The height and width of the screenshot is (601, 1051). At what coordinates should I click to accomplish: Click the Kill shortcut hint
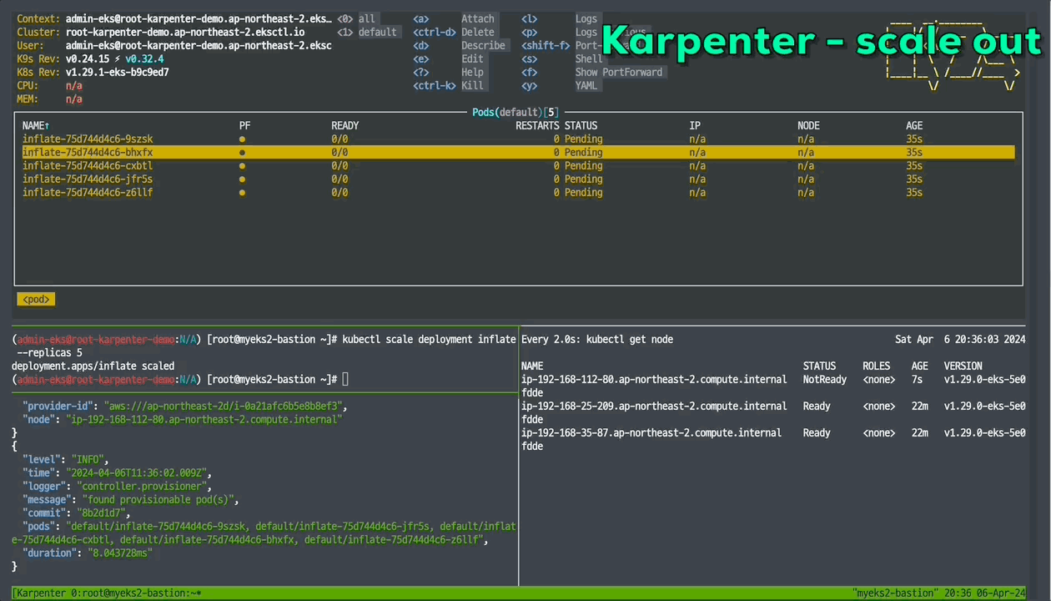coord(472,85)
